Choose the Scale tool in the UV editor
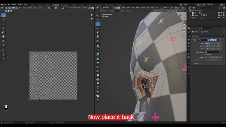The image size is (226, 127). tap(3, 32)
